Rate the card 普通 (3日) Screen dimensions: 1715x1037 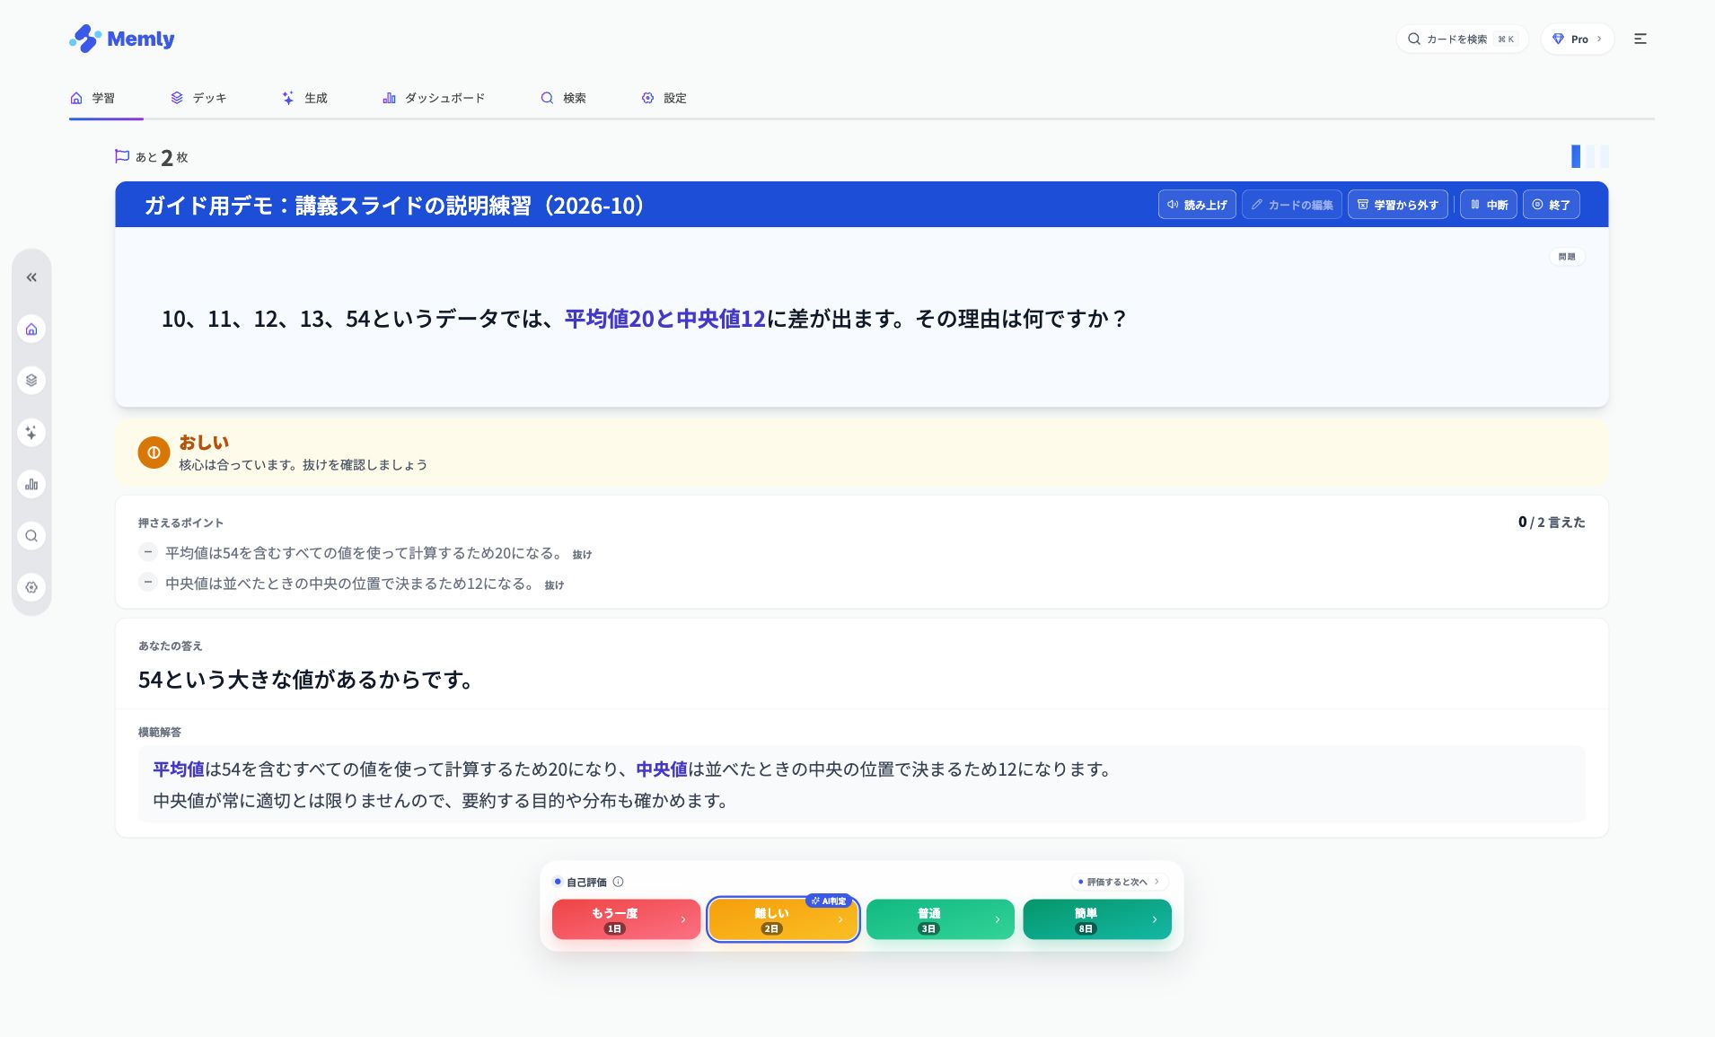[940, 919]
